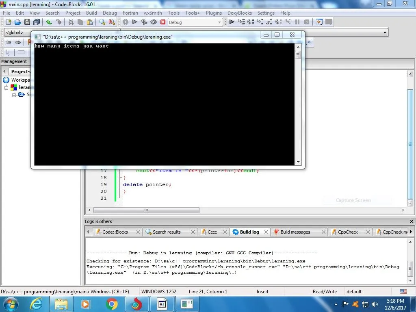
Task: Expand the Sources folder tree node
Action: pos(14,95)
